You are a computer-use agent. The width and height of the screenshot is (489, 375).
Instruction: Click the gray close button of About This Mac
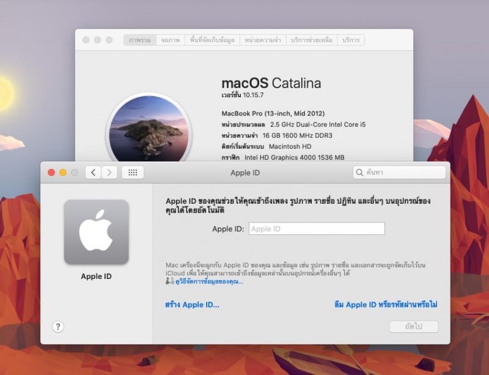pyautogui.click(x=86, y=40)
